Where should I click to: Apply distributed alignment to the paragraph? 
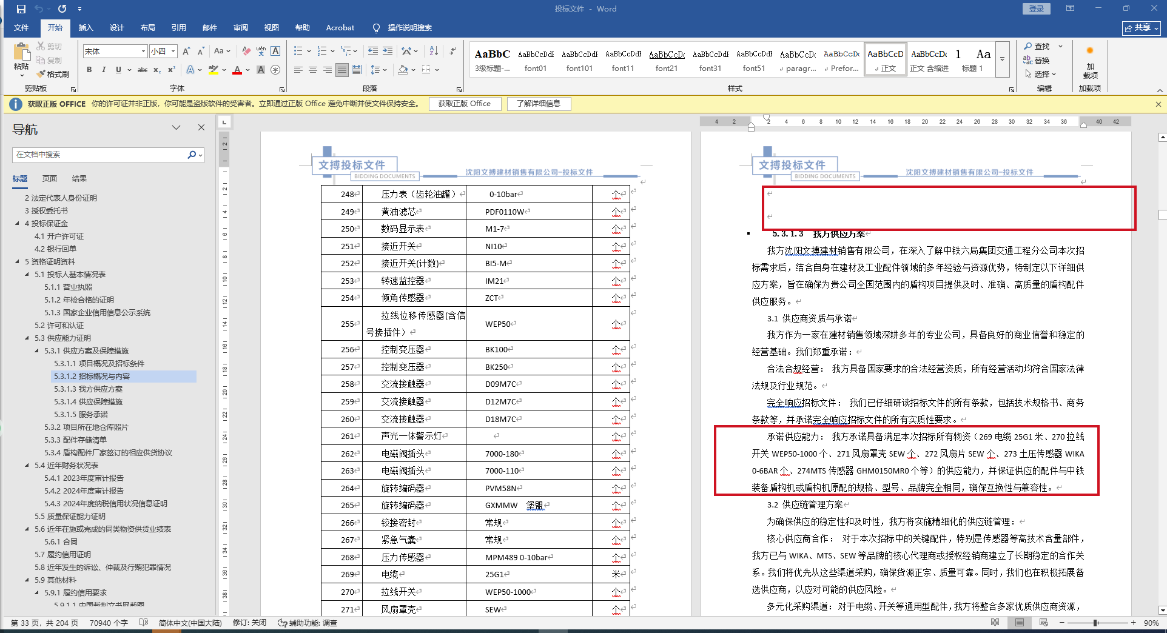click(357, 70)
